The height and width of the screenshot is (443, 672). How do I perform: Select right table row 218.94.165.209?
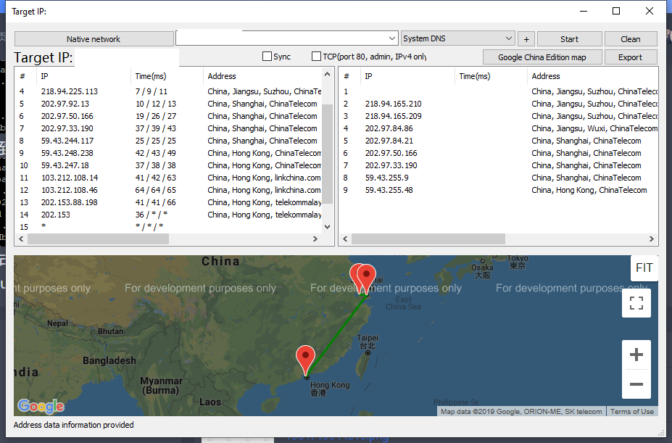click(499, 116)
